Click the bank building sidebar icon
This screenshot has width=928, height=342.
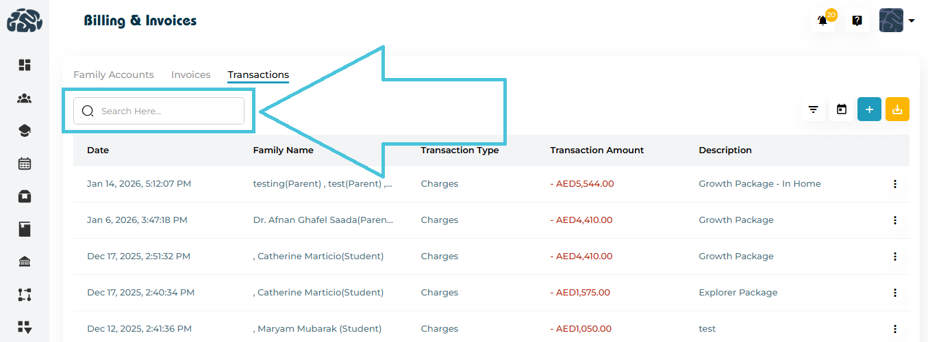tap(25, 262)
